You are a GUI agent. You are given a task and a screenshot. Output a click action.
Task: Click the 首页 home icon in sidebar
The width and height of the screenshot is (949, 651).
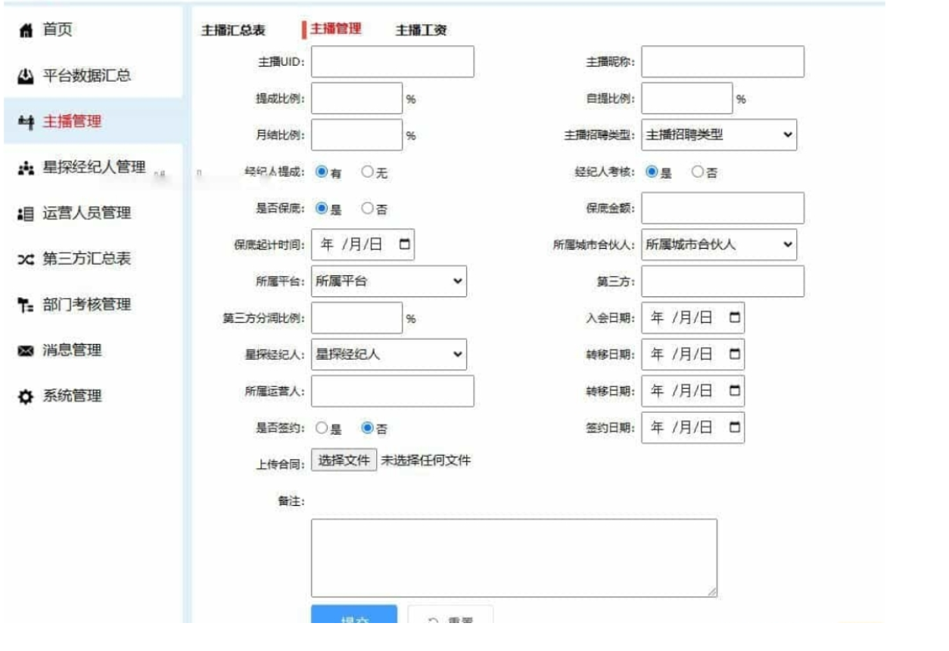[26, 31]
